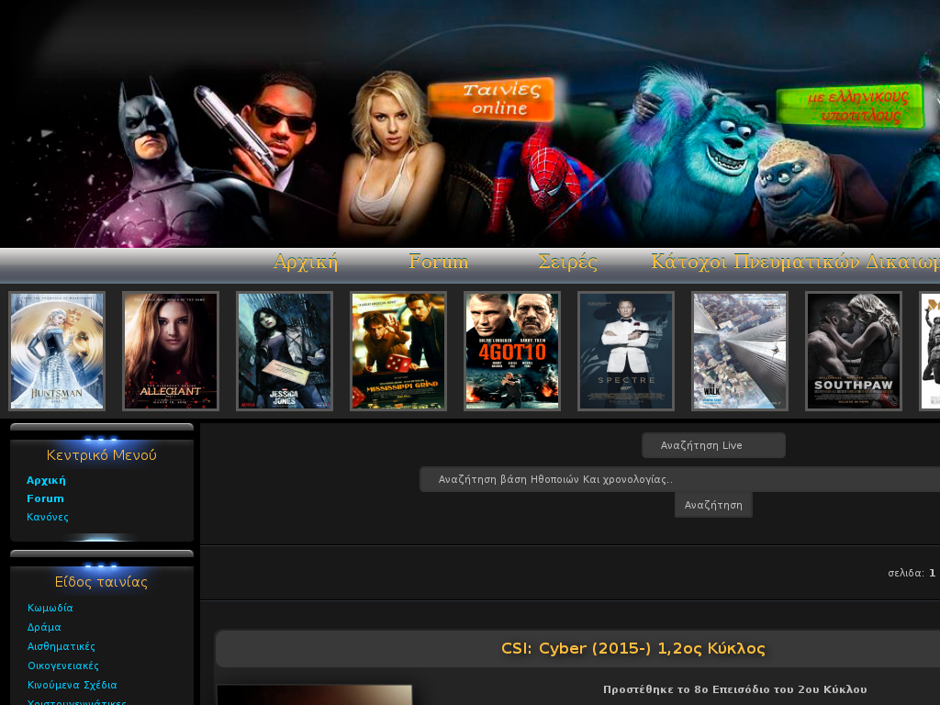Click the Είδος ταινίας panel heading

pos(101,582)
